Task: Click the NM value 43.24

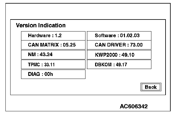Action: coord(46,54)
